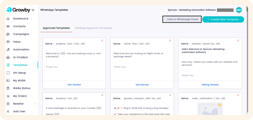Click the Dashboard home icon
The image size is (253, 120).
(x=8, y=19)
